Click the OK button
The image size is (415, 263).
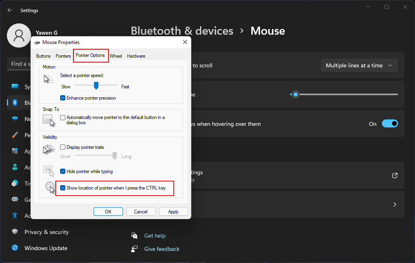(108, 212)
